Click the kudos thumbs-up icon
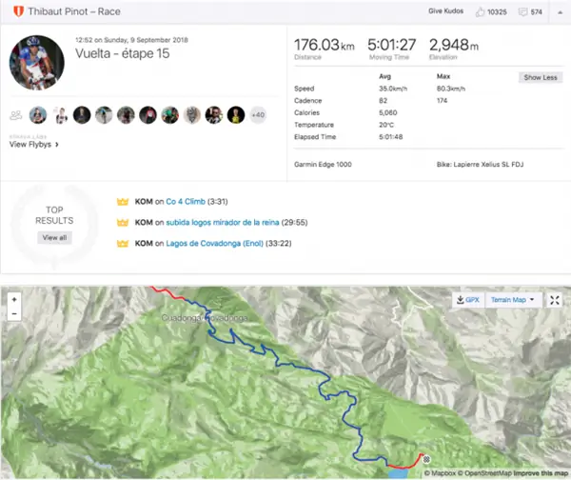 tap(480, 12)
